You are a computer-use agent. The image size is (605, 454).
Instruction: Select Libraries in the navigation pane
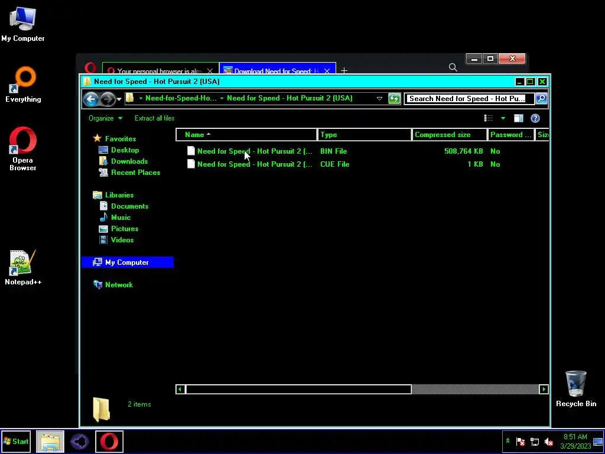click(x=119, y=195)
